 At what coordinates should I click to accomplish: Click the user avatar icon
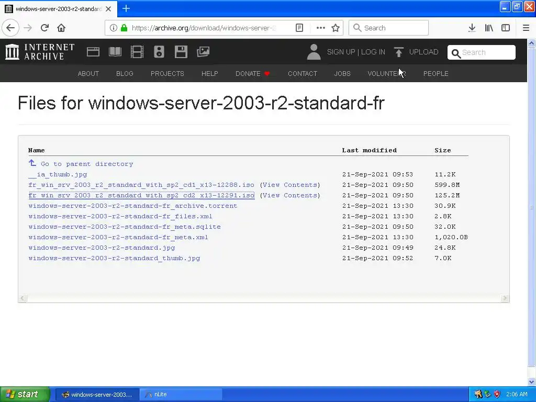tap(314, 52)
